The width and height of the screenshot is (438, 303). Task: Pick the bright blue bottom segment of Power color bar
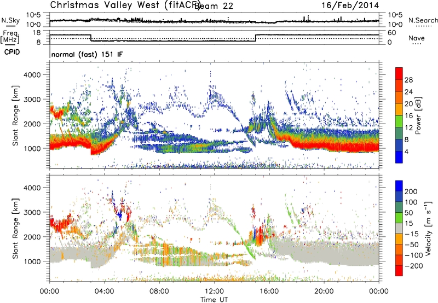pyautogui.click(x=399, y=158)
